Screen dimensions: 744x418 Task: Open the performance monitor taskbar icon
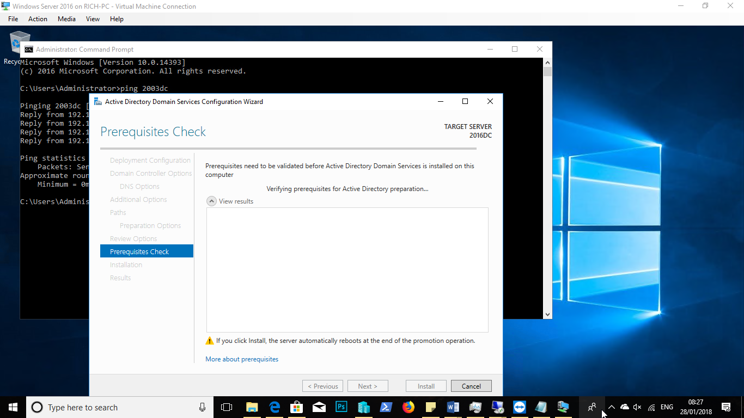[x=475, y=407]
